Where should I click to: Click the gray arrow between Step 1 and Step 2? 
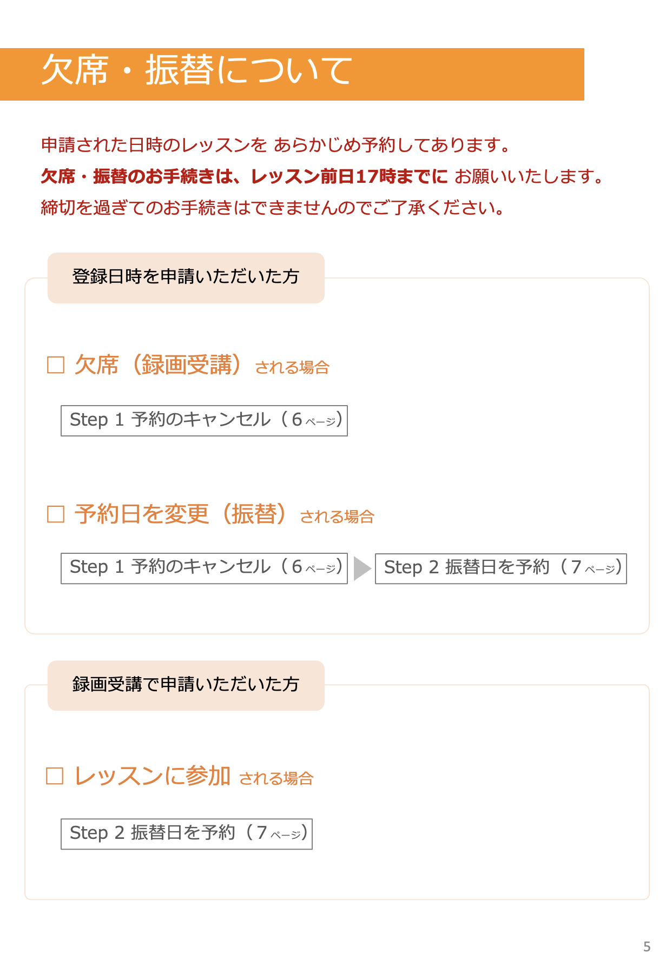pyautogui.click(x=362, y=568)
